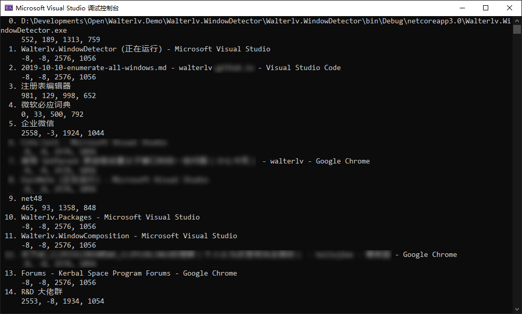Click the Walterlv.WindowDetector Visual Studio entry
The image size is (522, 314).
click(145, 49)
